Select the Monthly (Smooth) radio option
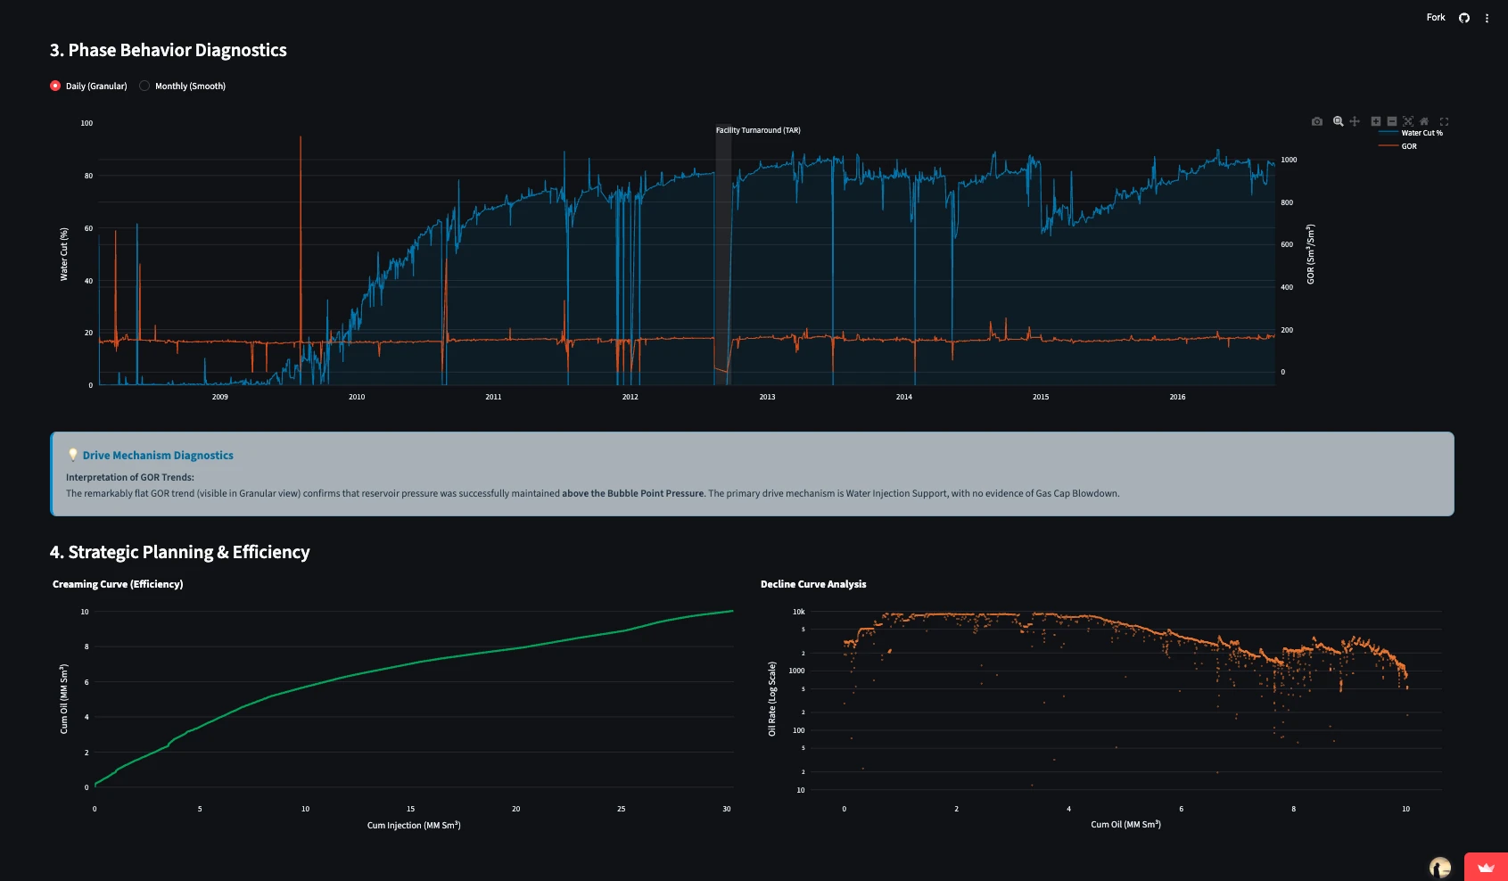 click(182, 86)
